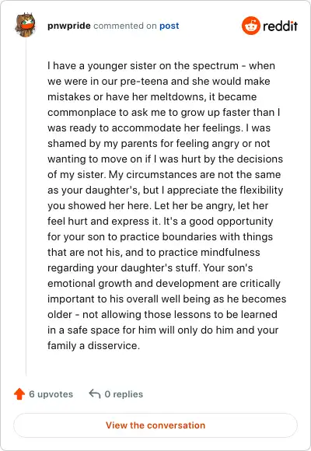311x451 pixels.
Task: Follow the blue "post" link
Action: pos(169,26)
